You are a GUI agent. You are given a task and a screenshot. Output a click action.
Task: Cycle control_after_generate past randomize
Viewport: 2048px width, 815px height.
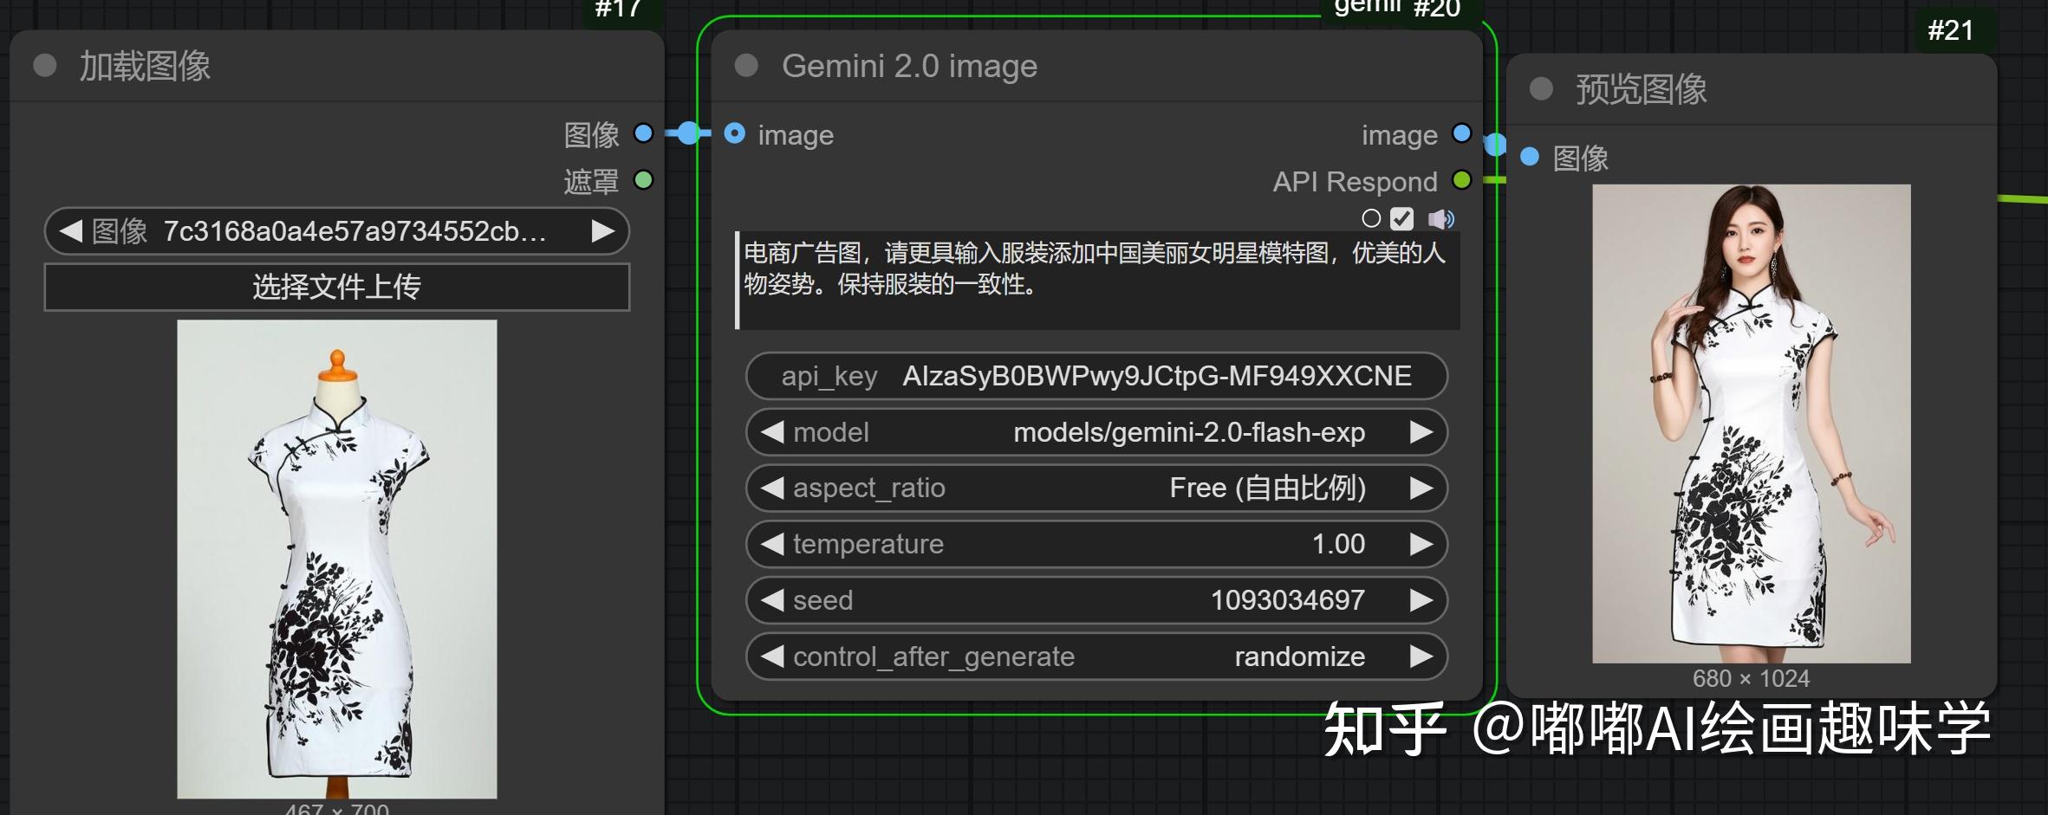(1421, 657)
